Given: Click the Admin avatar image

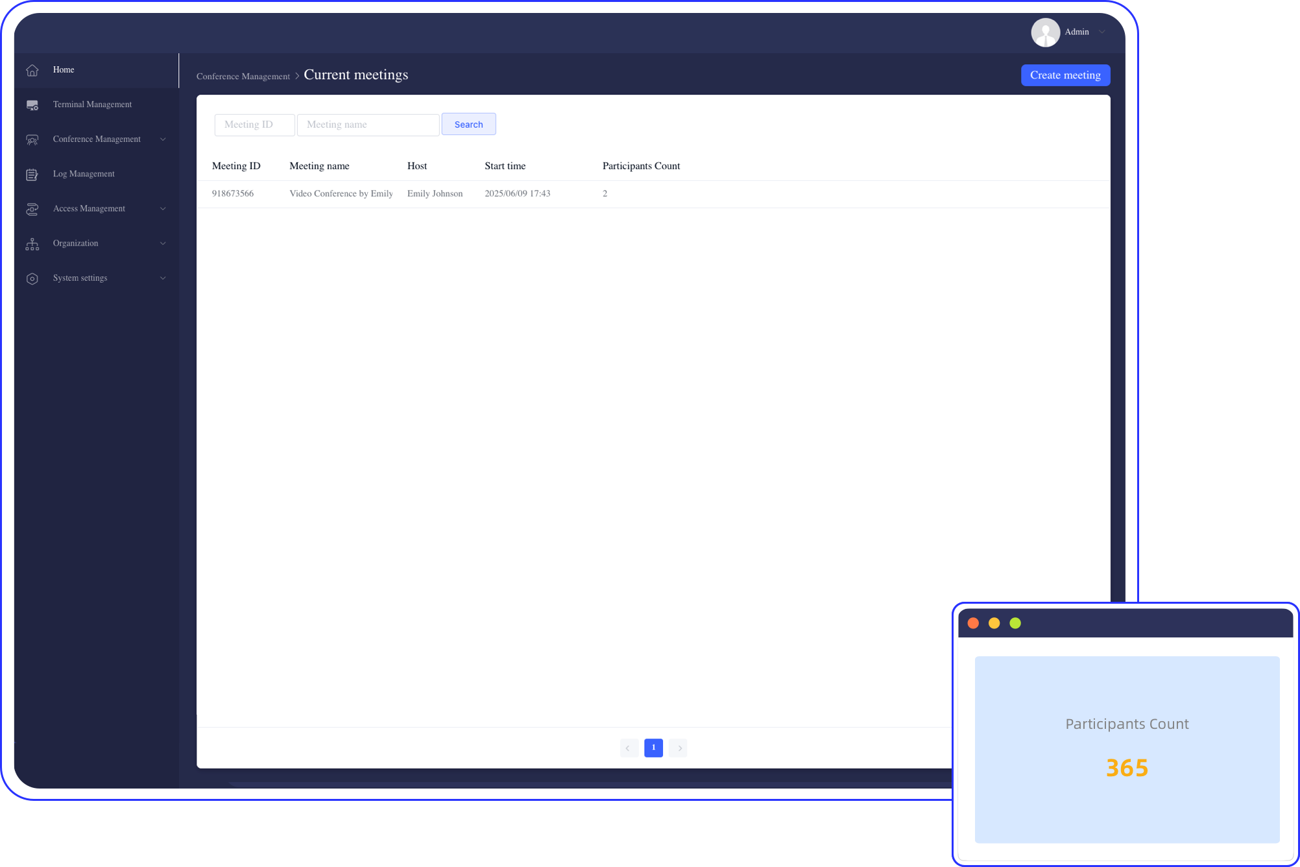Looking at the screenshot, I should 1046,32.
